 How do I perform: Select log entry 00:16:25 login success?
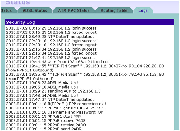(x=51, y=28)
